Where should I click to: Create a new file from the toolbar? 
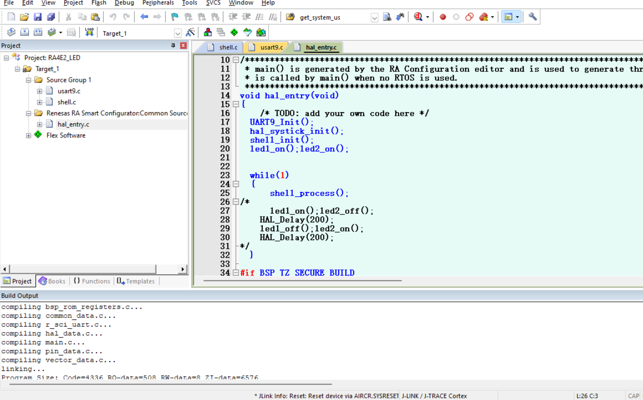click(11, 17)
